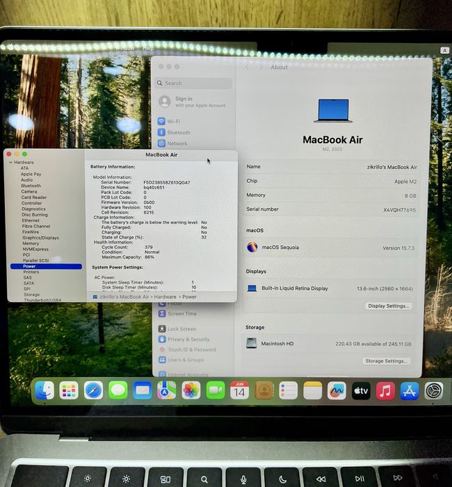Viewport: 452px width, 487px height.
Task: Go forward in System Settings About pane
Action: 261,67
